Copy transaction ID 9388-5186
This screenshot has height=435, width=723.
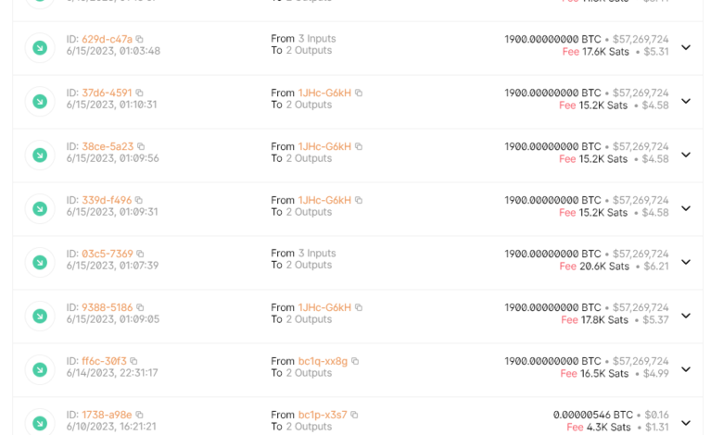pyautogui.click(x=141, y=308)
